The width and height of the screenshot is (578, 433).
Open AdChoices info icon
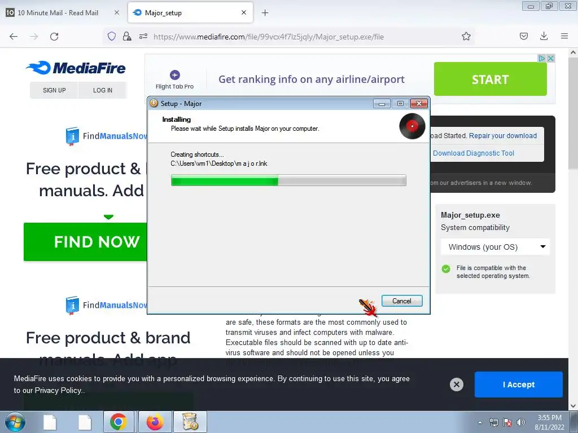pos(541,58)
